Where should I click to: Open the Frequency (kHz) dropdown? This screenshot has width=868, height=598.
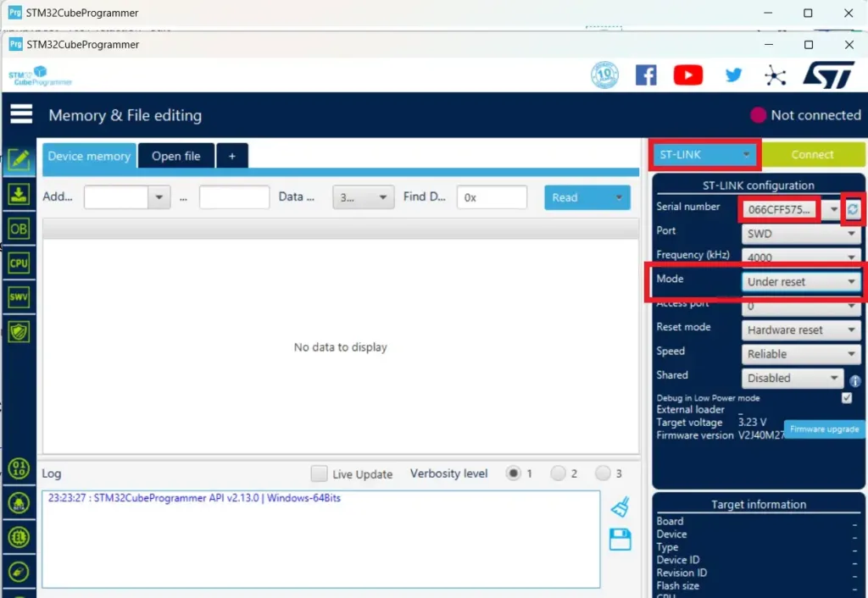(x=801, y=257)
